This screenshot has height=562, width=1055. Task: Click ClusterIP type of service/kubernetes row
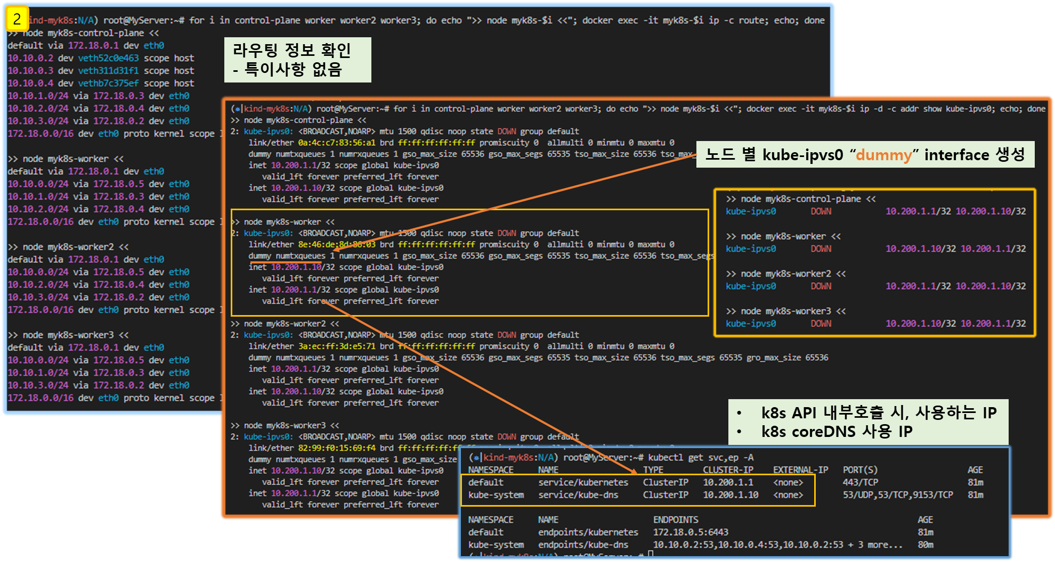(666, 483)
